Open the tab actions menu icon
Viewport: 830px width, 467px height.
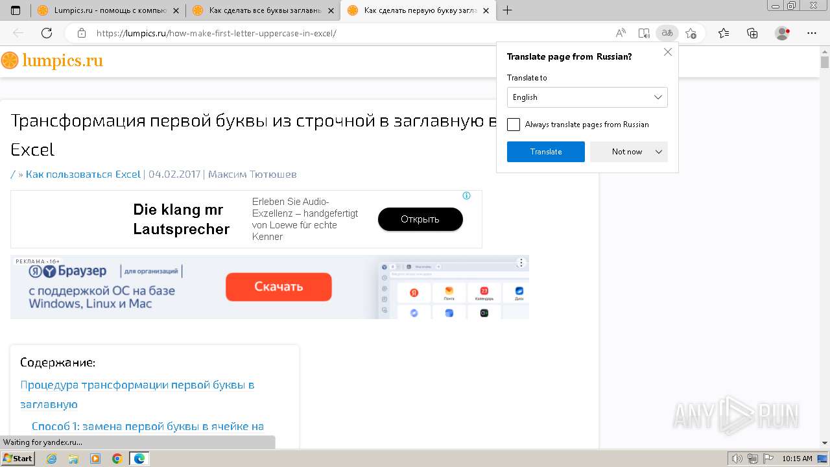click(16, 10)
